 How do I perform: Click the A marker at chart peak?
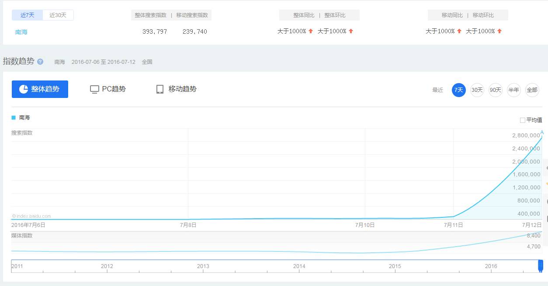(542, 133)
